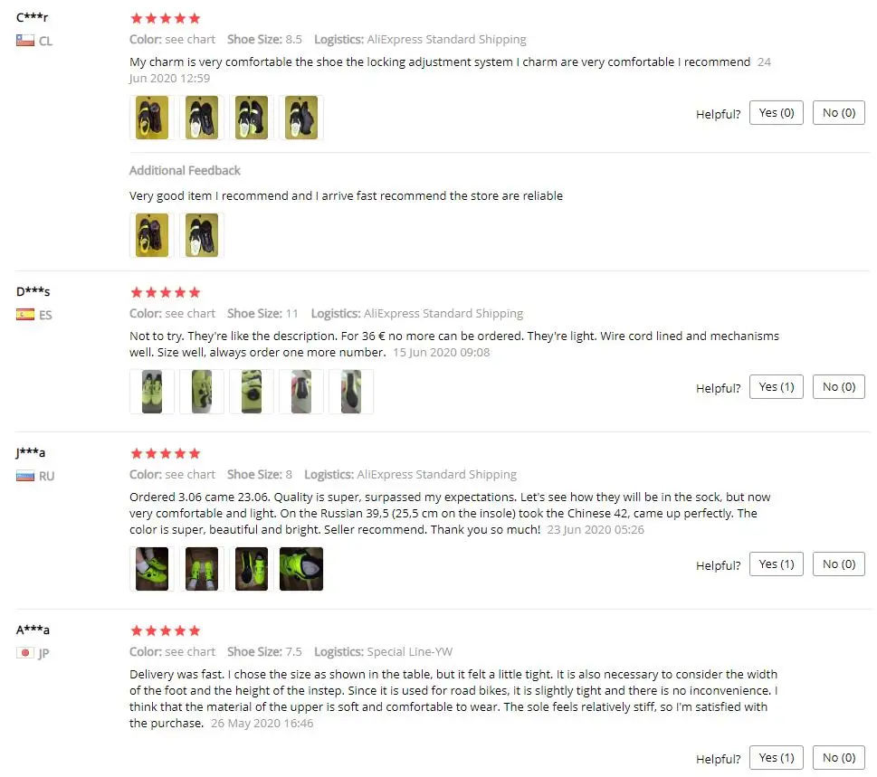Vote Yes on A***a's Japan review
Image resolution: width=877 pixels, height=777 pixels.
(776, 757)
